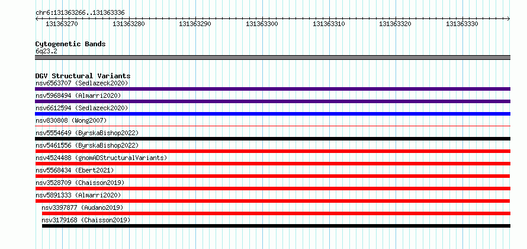Select black bar of nsv5554649
Image resolution: width=527 pixels, height=249 pixels.
(x=272, y=139)
